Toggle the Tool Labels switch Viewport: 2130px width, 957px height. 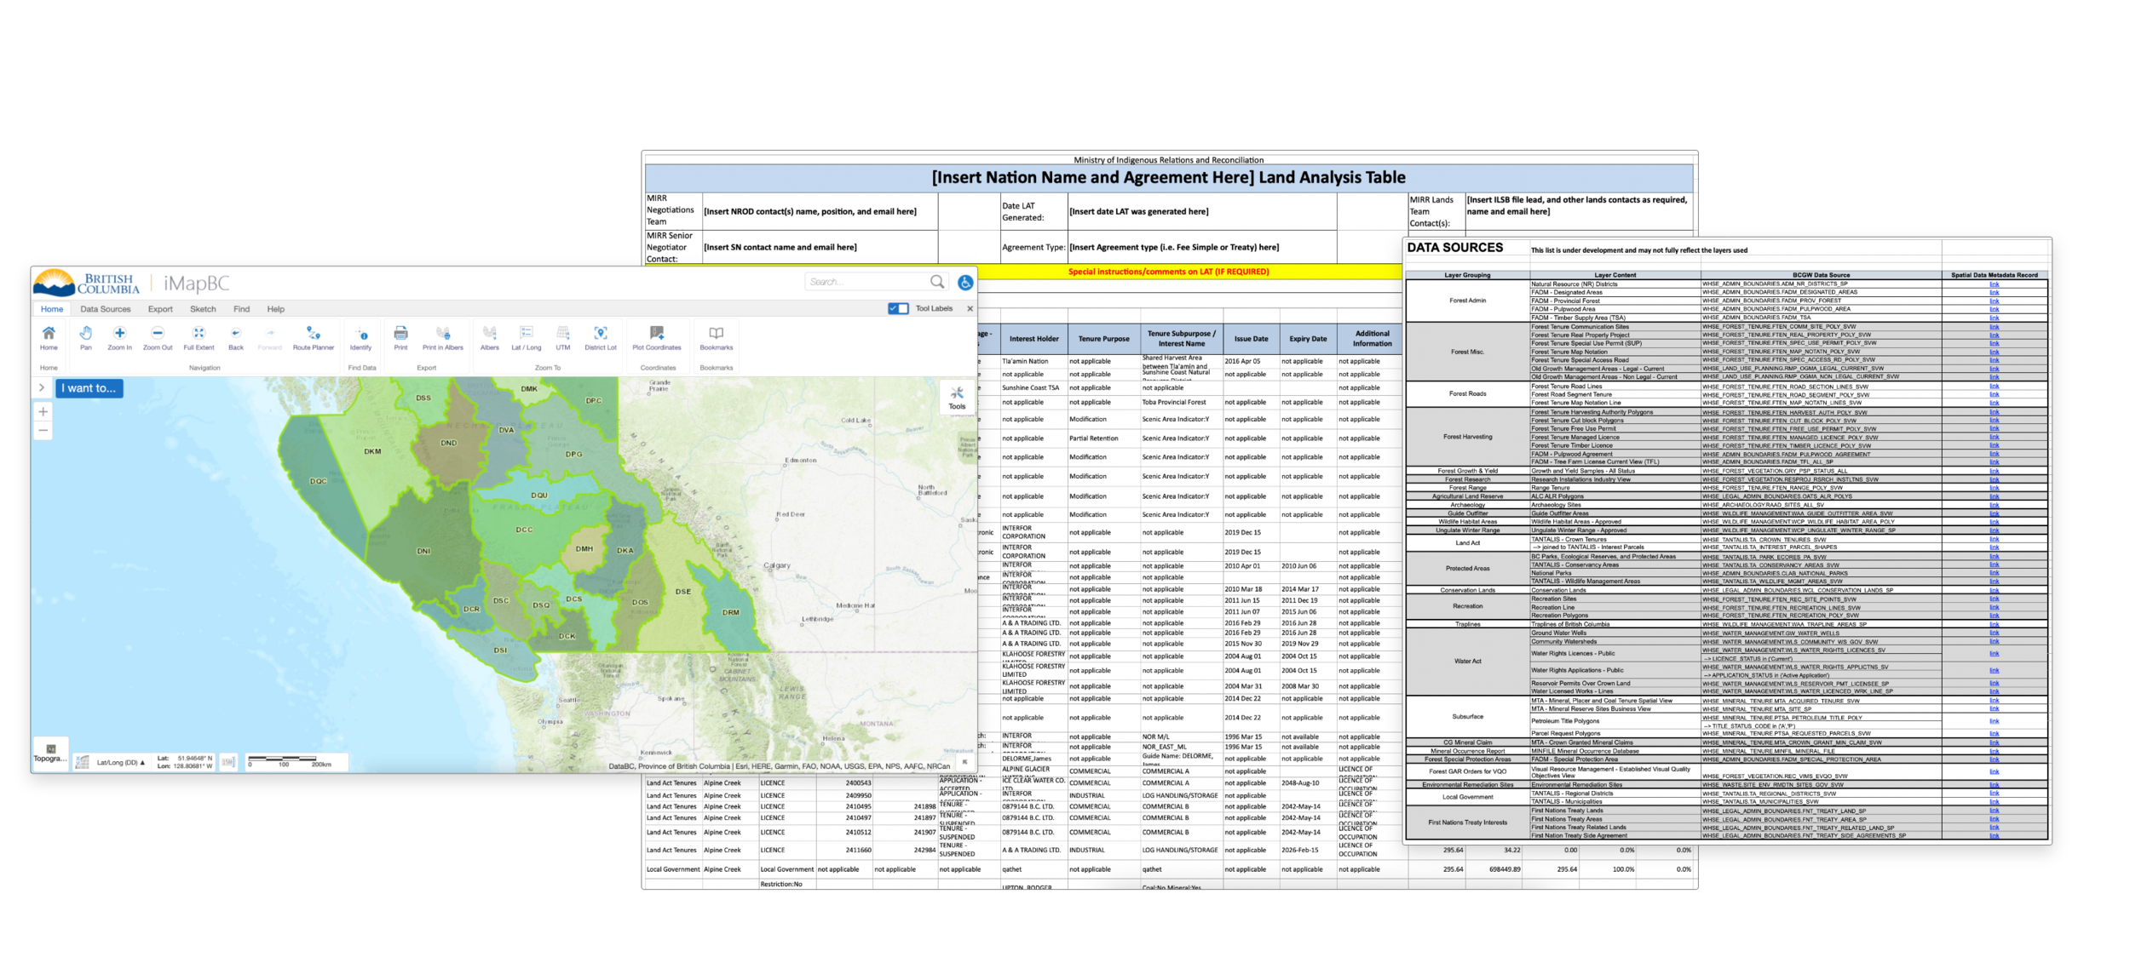pyautogui.click(x=898, y=308)
